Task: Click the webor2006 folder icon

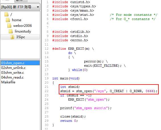Action: click(x=9, y=25)
